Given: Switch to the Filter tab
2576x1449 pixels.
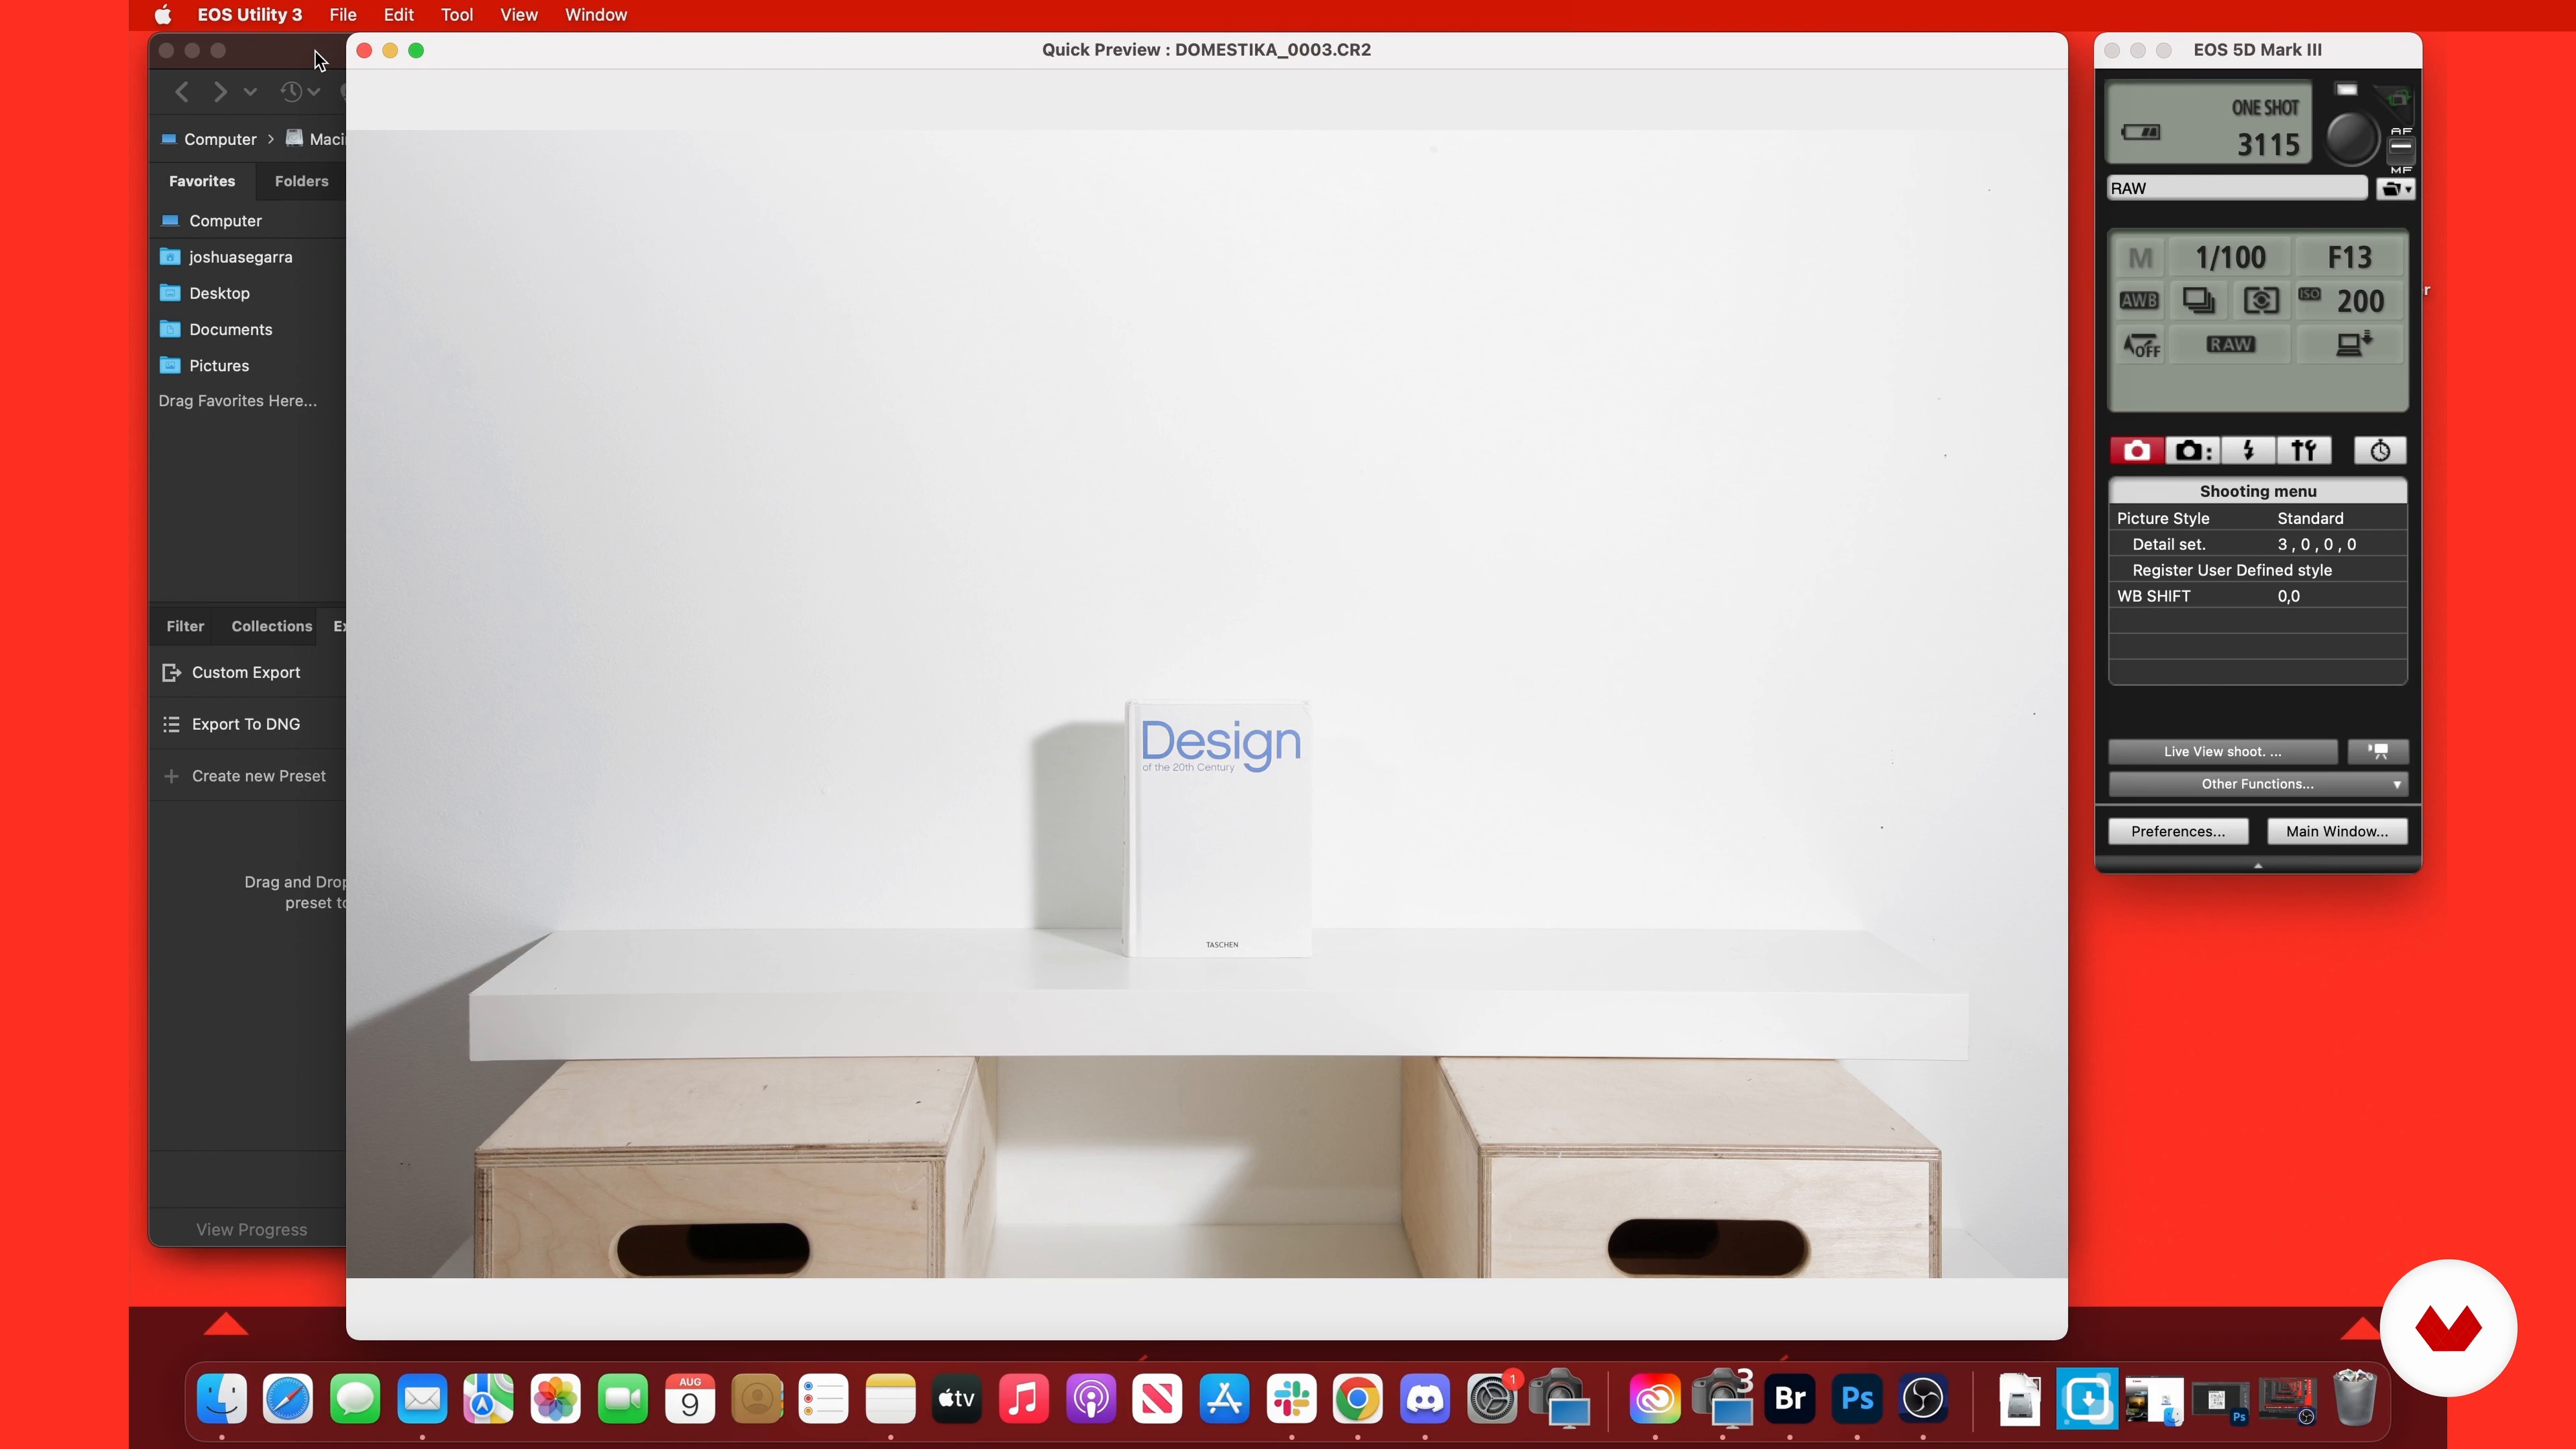Looking at the screenshot, I should pyautogui.click(x=185, y=626).
